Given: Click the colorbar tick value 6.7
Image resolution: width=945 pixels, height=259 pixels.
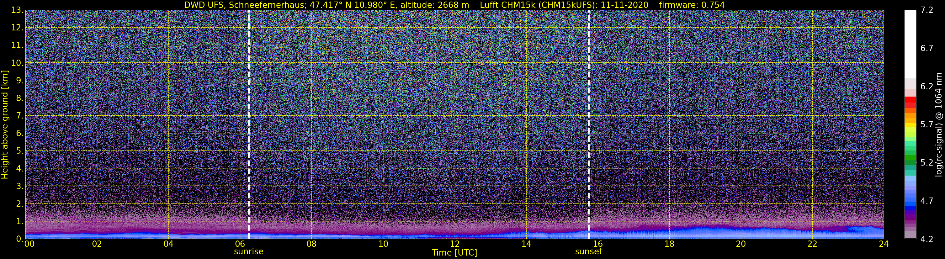Looking at the screenshot, I should click(927, 48).
